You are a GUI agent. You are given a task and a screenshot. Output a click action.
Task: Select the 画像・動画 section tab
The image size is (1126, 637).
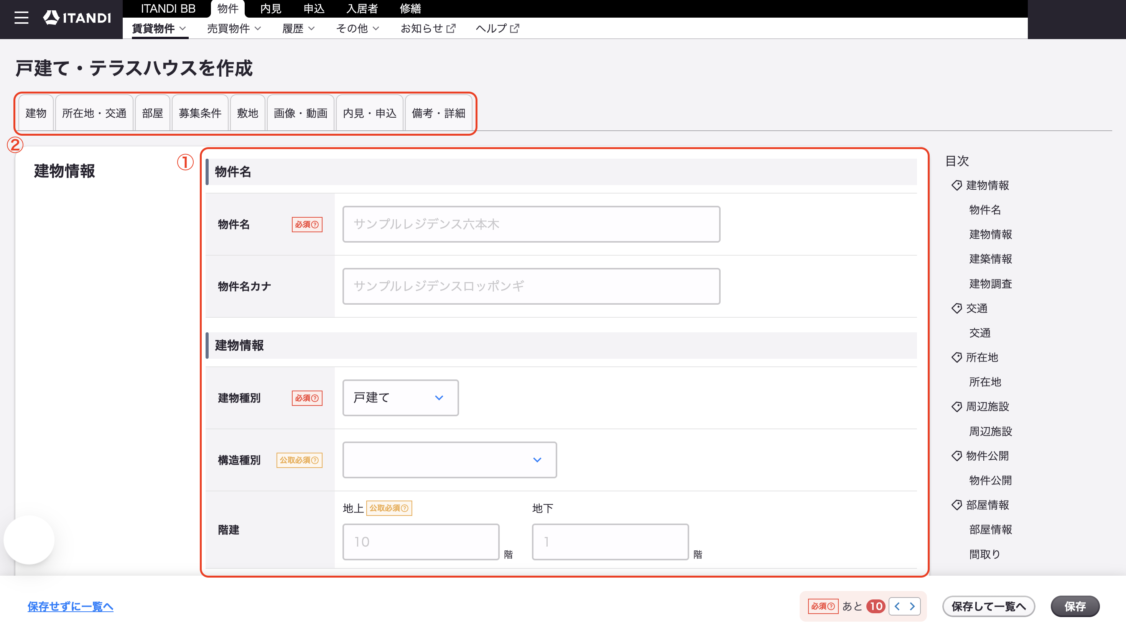click(x=300, y=113)
